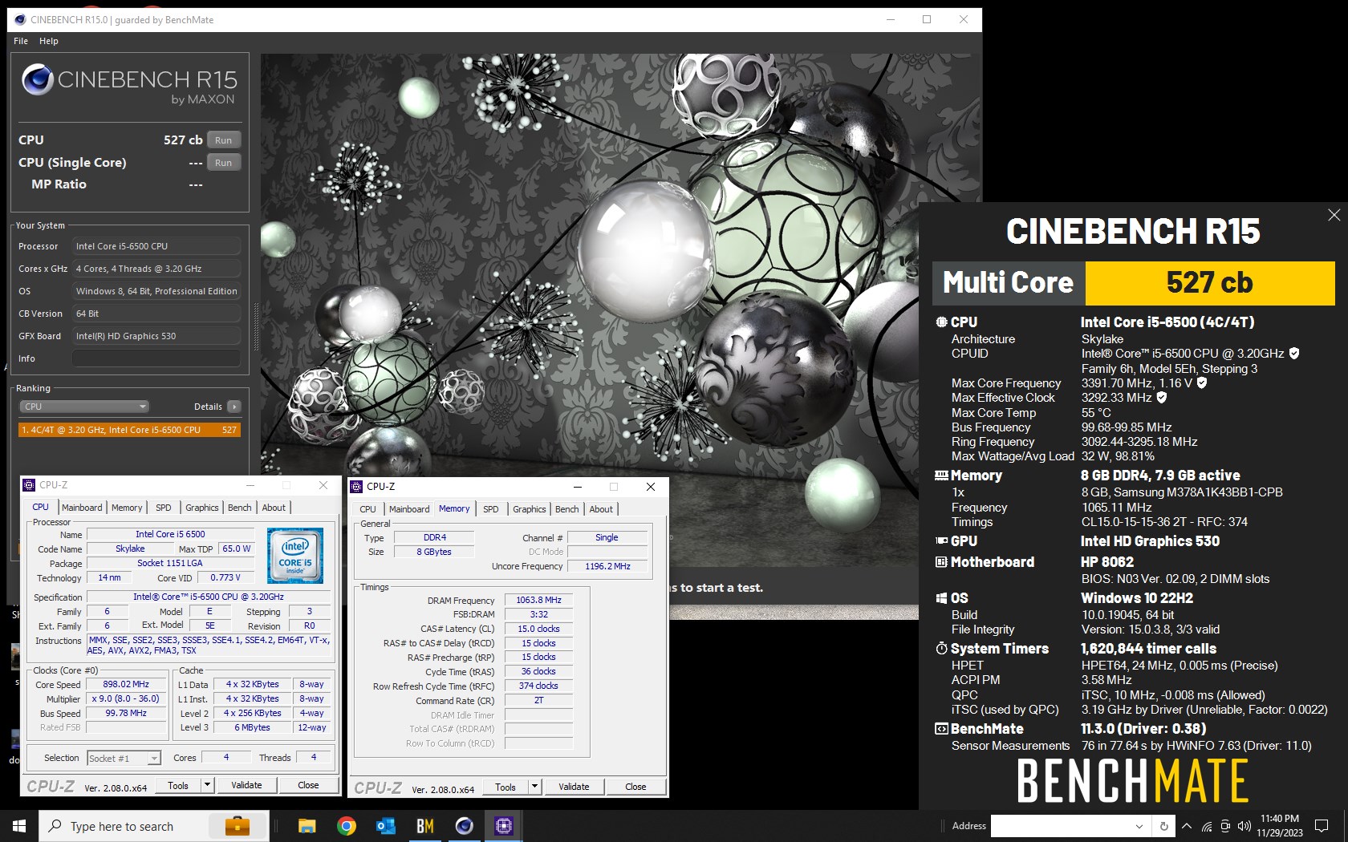1348x842 pixels.
Task: Open File Explorer from the taskbar
Action: (x=307, y=826)
